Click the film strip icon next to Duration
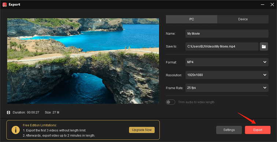The height and width of the screenshot is (142, 277). [x=8, y=112]
